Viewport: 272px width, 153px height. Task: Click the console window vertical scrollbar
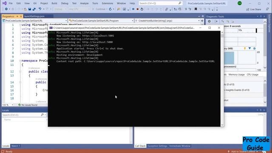pos(222,79)
